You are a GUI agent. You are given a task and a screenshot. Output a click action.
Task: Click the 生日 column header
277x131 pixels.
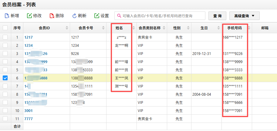coord(204,28)
